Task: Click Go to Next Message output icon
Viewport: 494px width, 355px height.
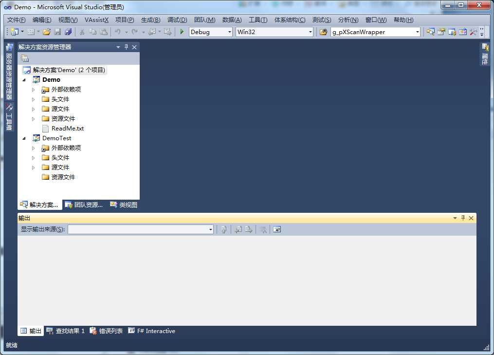Action: point(249,229)
